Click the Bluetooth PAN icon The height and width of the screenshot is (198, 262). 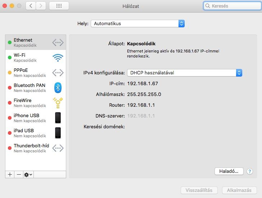tap(58, 88)
